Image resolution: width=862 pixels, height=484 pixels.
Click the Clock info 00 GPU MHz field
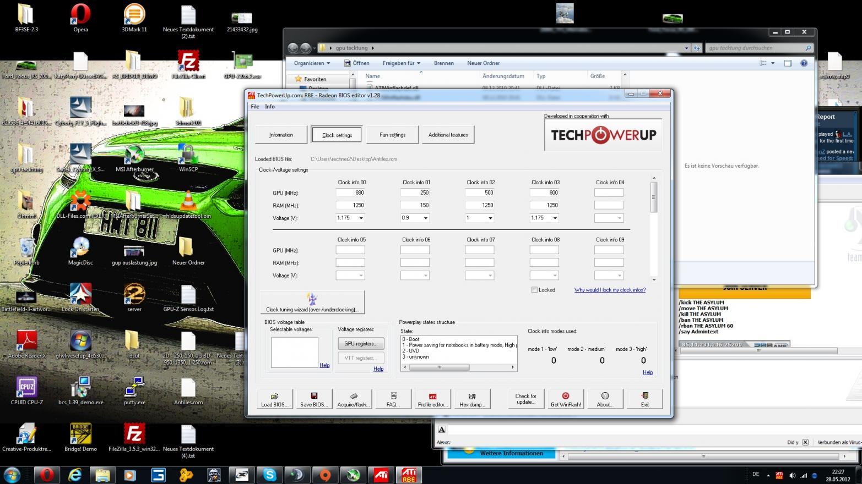350,193
